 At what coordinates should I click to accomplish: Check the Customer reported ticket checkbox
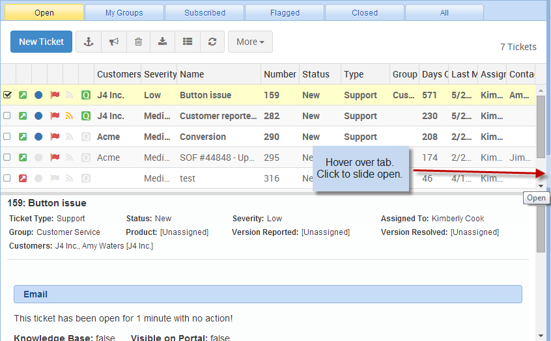7,116
